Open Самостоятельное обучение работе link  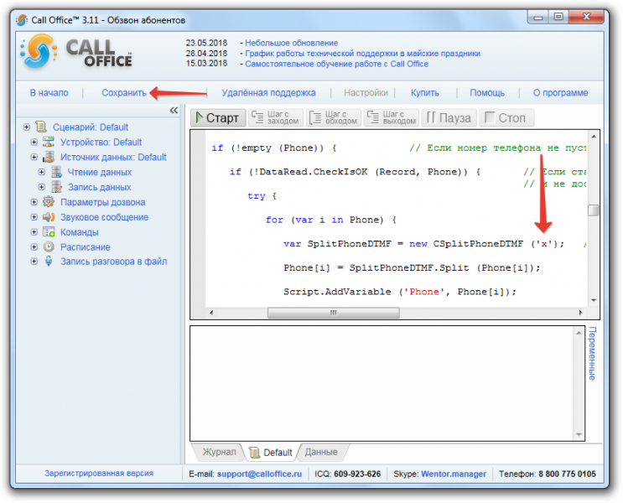[x=336, y=64]
